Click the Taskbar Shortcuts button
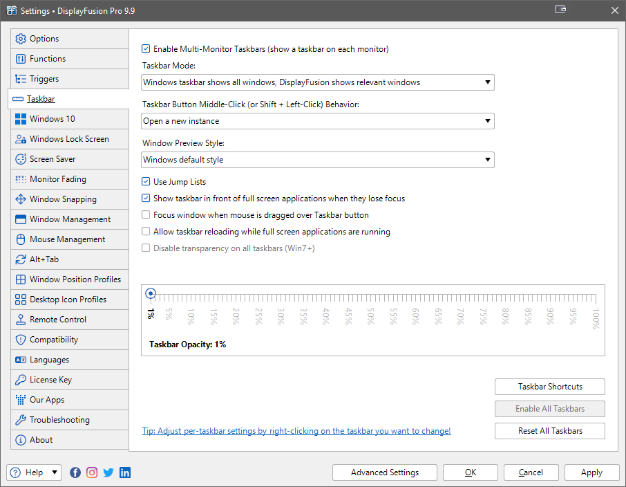626x487 pixels. [x=550, y=387]
